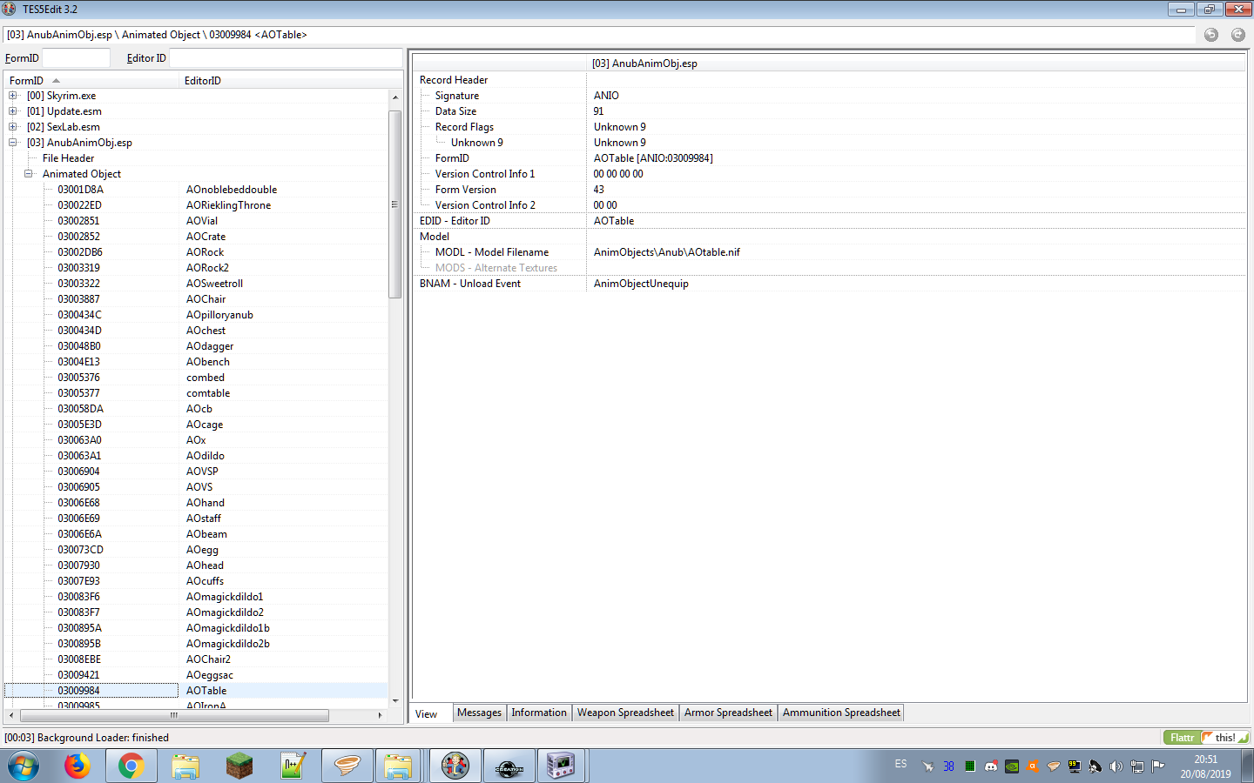Open the Ammunition Spreadsheet tab
Screen dimensions: 1254x783
click(x=841, y=713)
